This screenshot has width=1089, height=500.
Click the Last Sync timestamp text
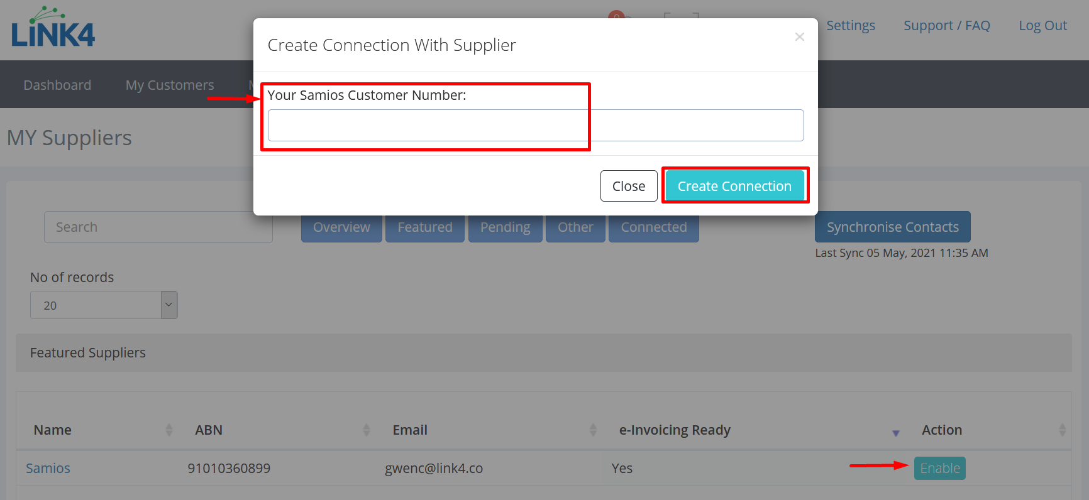(902, 253)
